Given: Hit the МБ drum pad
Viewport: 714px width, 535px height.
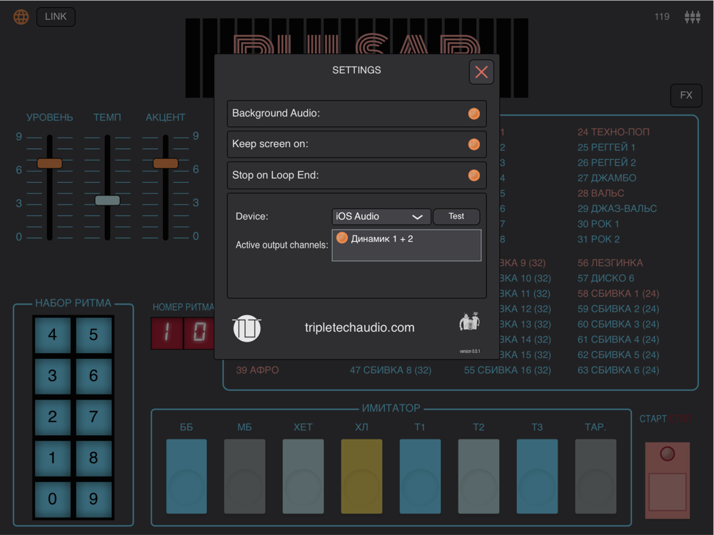Looking at the screenshot, I should pos(244,477).
